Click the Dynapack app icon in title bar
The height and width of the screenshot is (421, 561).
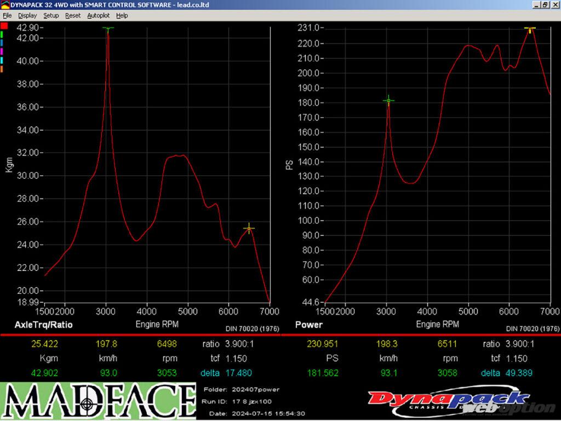[x=5, y=4]
